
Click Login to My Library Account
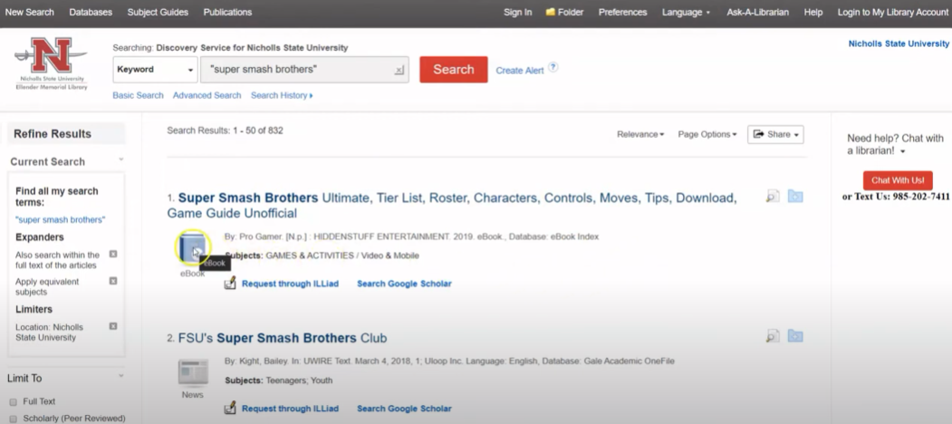pyautogui.click(x=892, y=12)
